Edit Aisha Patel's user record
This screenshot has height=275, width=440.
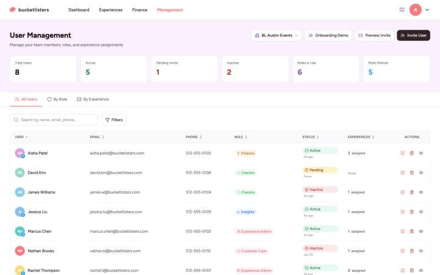tap(403, 153)
